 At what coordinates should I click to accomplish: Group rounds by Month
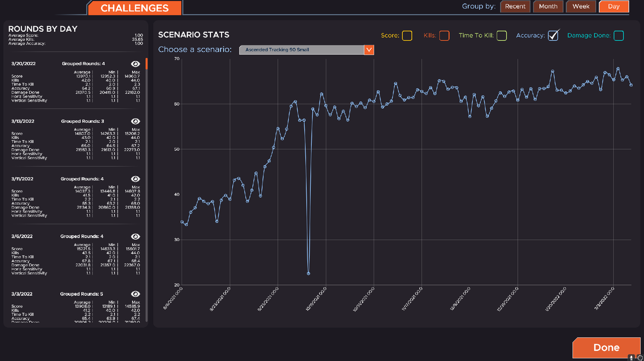click(x=548, y=6)
